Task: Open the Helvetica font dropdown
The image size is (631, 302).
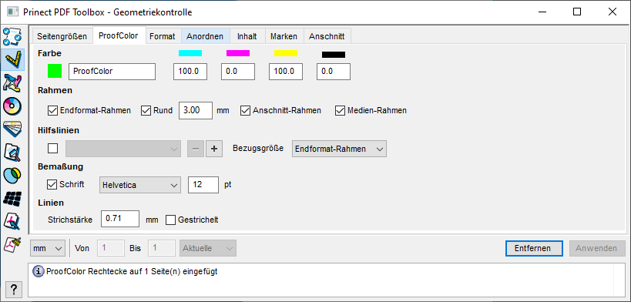Action: [x=139, y=185]
